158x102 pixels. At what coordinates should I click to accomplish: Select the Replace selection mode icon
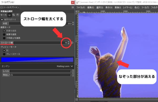[9, 15]
